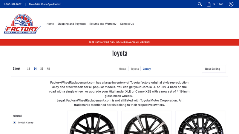Click the Toyota breadcrumb link

pyautogui.click(x=135, y=69)
